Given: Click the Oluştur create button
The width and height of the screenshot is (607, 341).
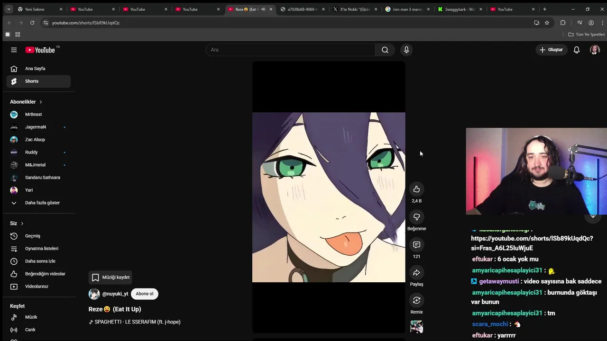Looking at the screenshot, I should click(551, 50).
